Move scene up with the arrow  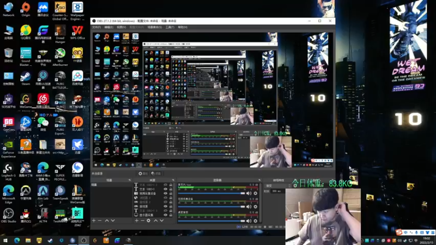[x=107, y=220]
